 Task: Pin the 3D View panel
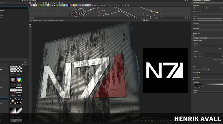pyautogui.click(x=134, y=18)
